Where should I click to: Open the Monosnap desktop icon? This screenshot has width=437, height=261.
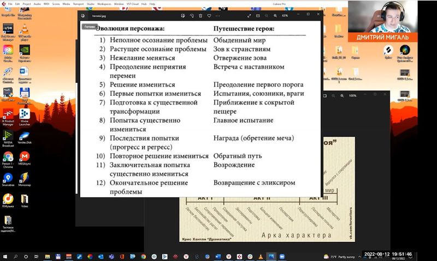(x=25, y=180)
